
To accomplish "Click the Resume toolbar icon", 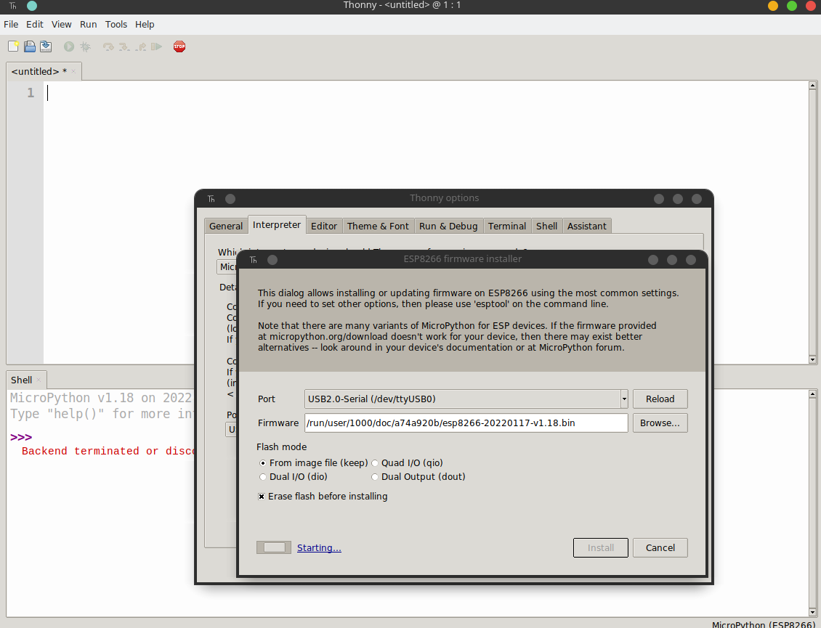I will [156, 46].
